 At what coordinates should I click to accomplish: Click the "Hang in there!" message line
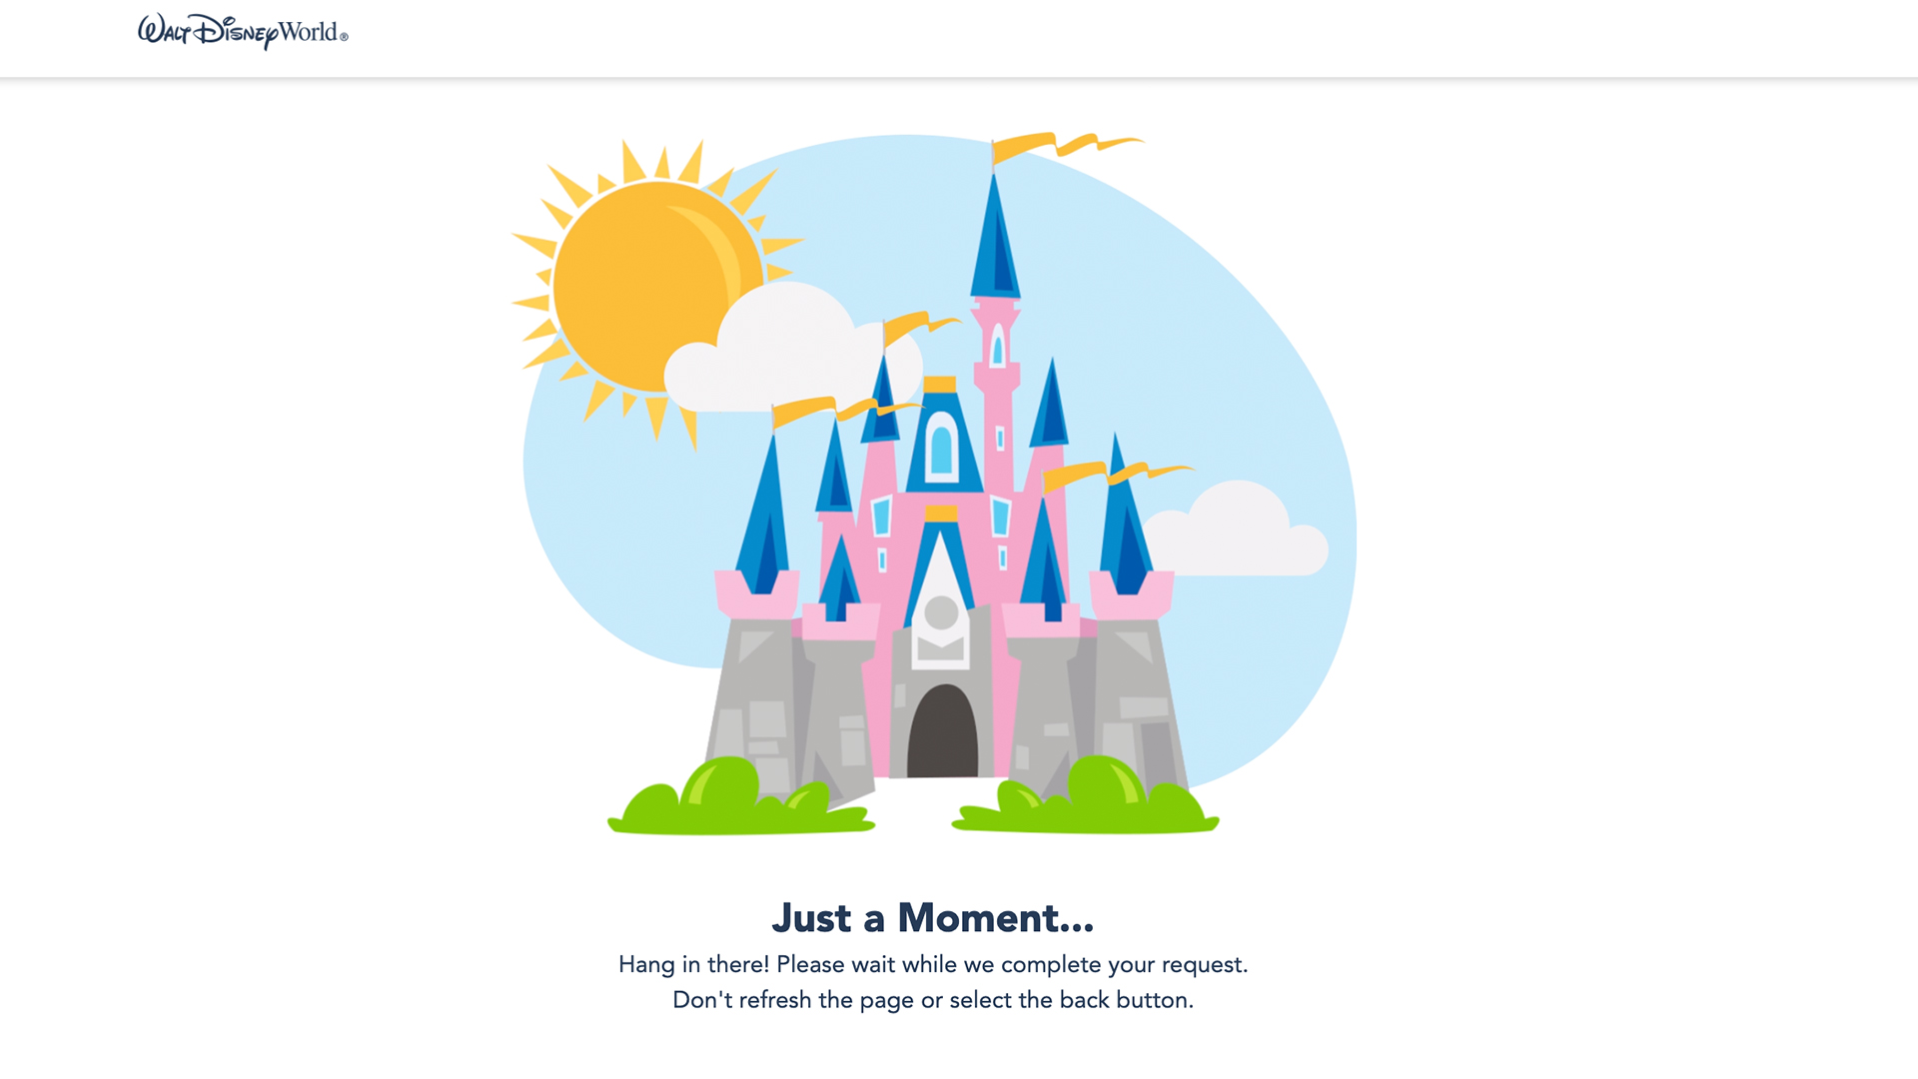(933, 964)
